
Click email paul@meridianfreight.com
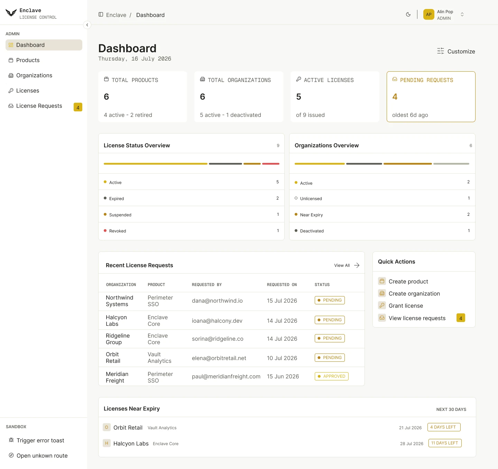226,376
